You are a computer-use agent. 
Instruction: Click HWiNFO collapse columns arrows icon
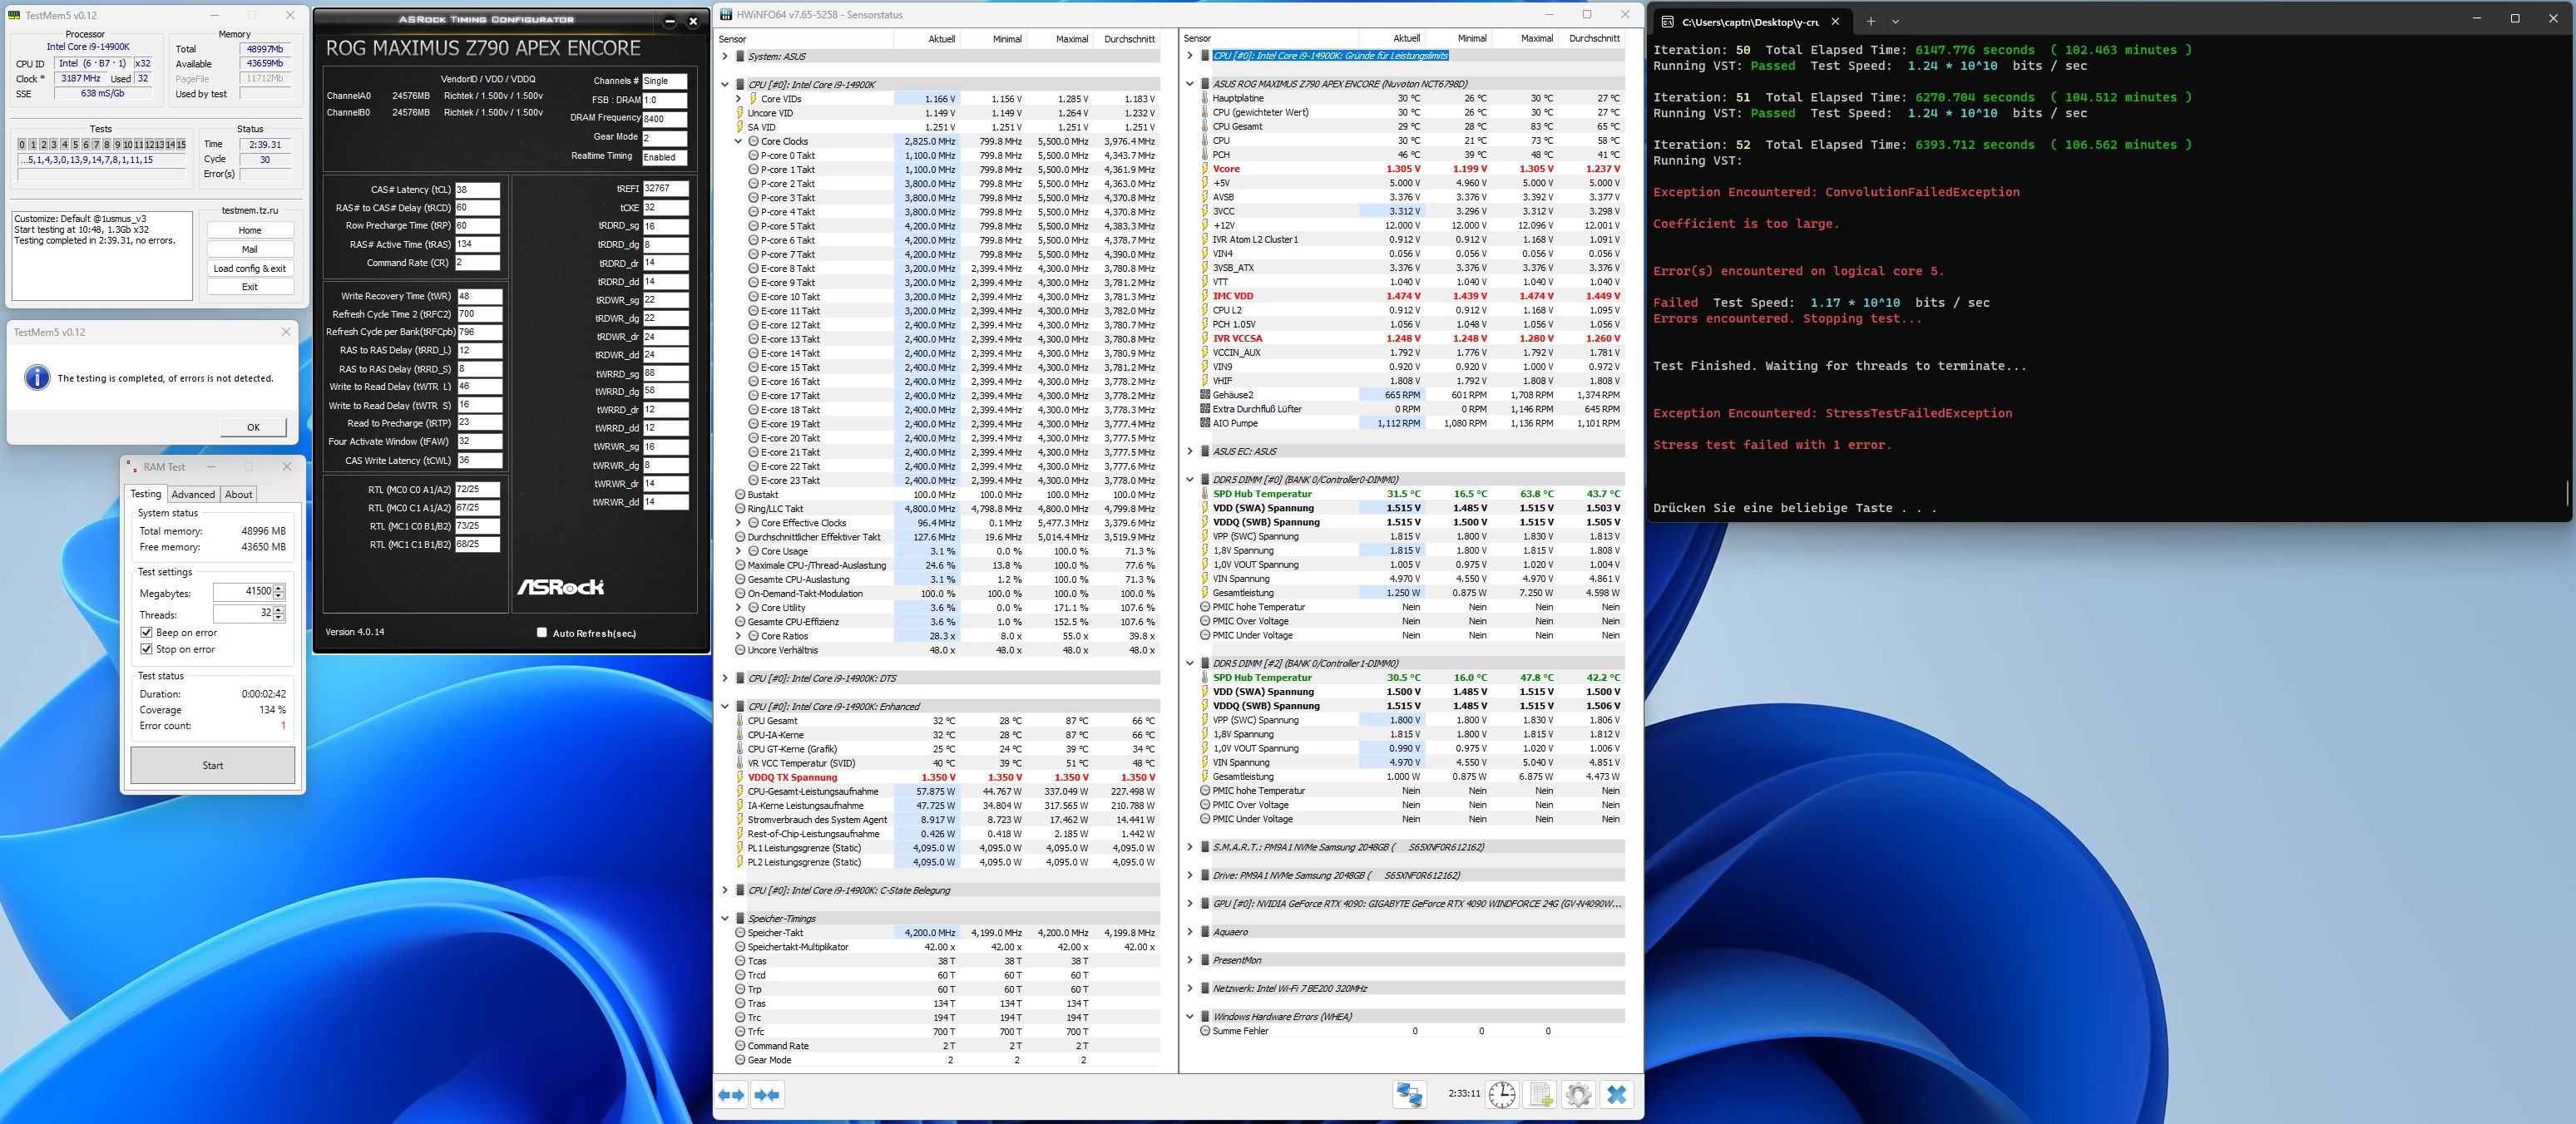click(x=767, y=1095)
